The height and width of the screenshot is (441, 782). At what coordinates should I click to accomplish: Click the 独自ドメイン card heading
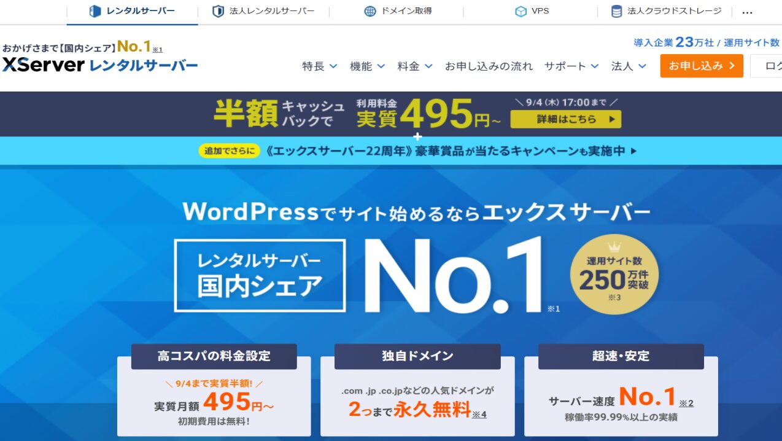click(x=417, y=356)
